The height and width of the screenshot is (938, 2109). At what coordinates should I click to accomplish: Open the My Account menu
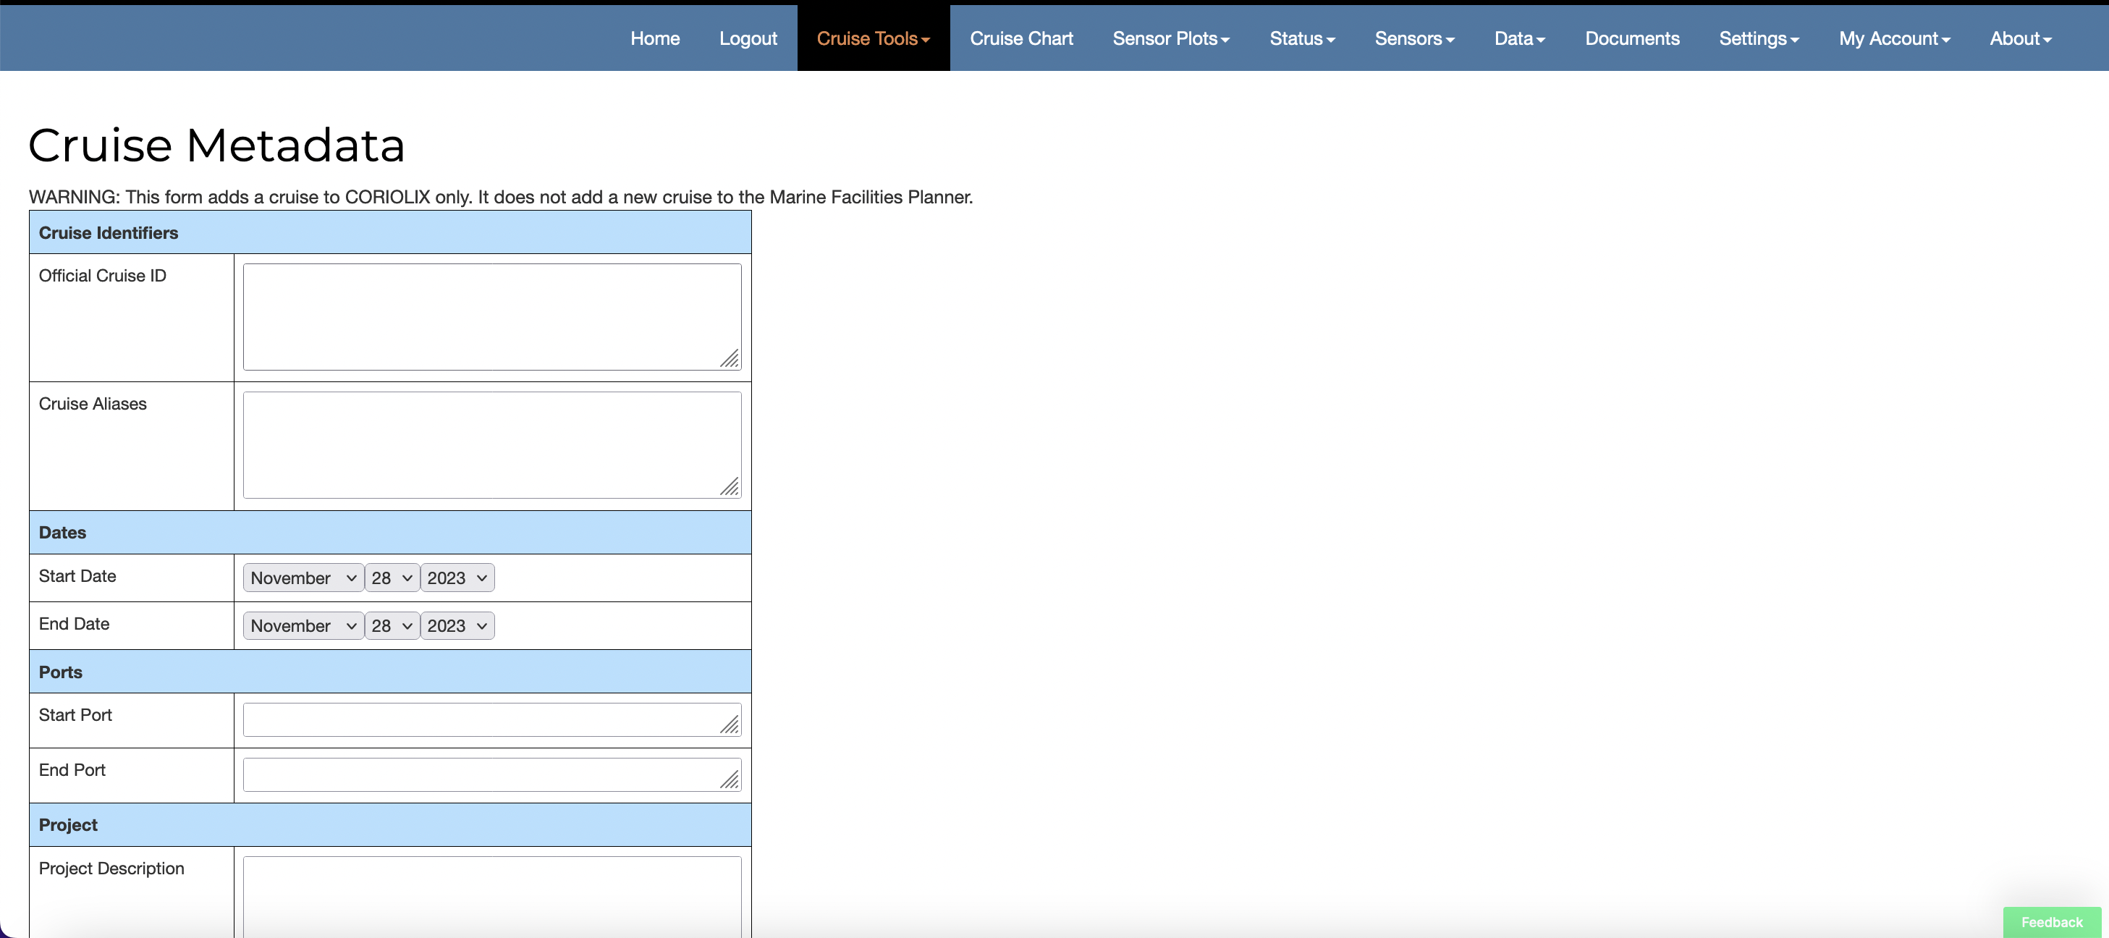1893,38
